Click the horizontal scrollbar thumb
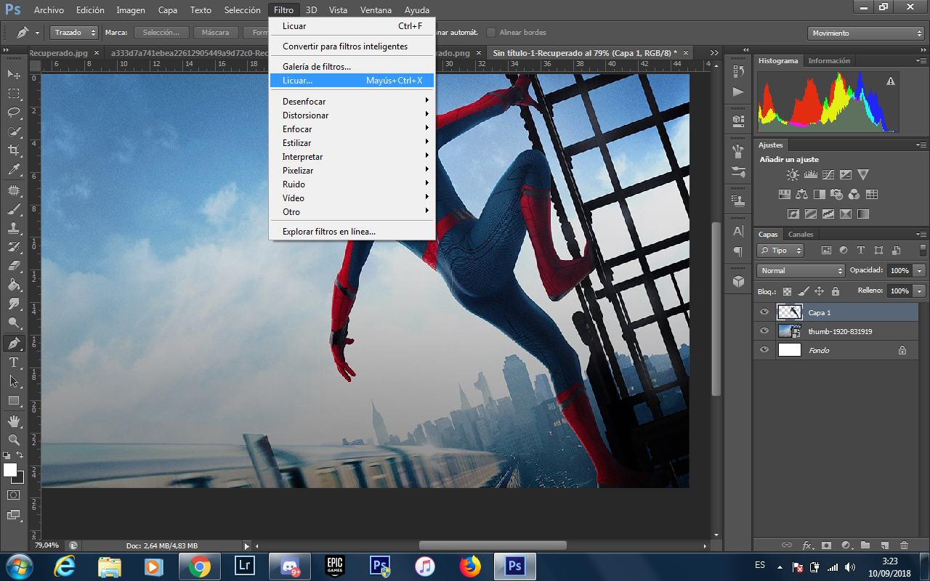The image size is (930, 581). 493,545
